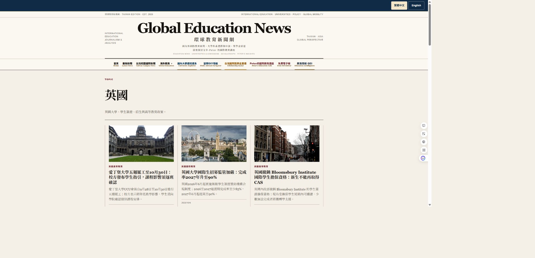535x258 pixels.
Task: Click the Bloomsbury Institute summary paragraph
Action: [286, 194]
